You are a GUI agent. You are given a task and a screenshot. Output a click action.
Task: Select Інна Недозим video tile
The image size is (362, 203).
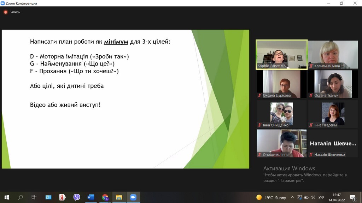(333, 114)
